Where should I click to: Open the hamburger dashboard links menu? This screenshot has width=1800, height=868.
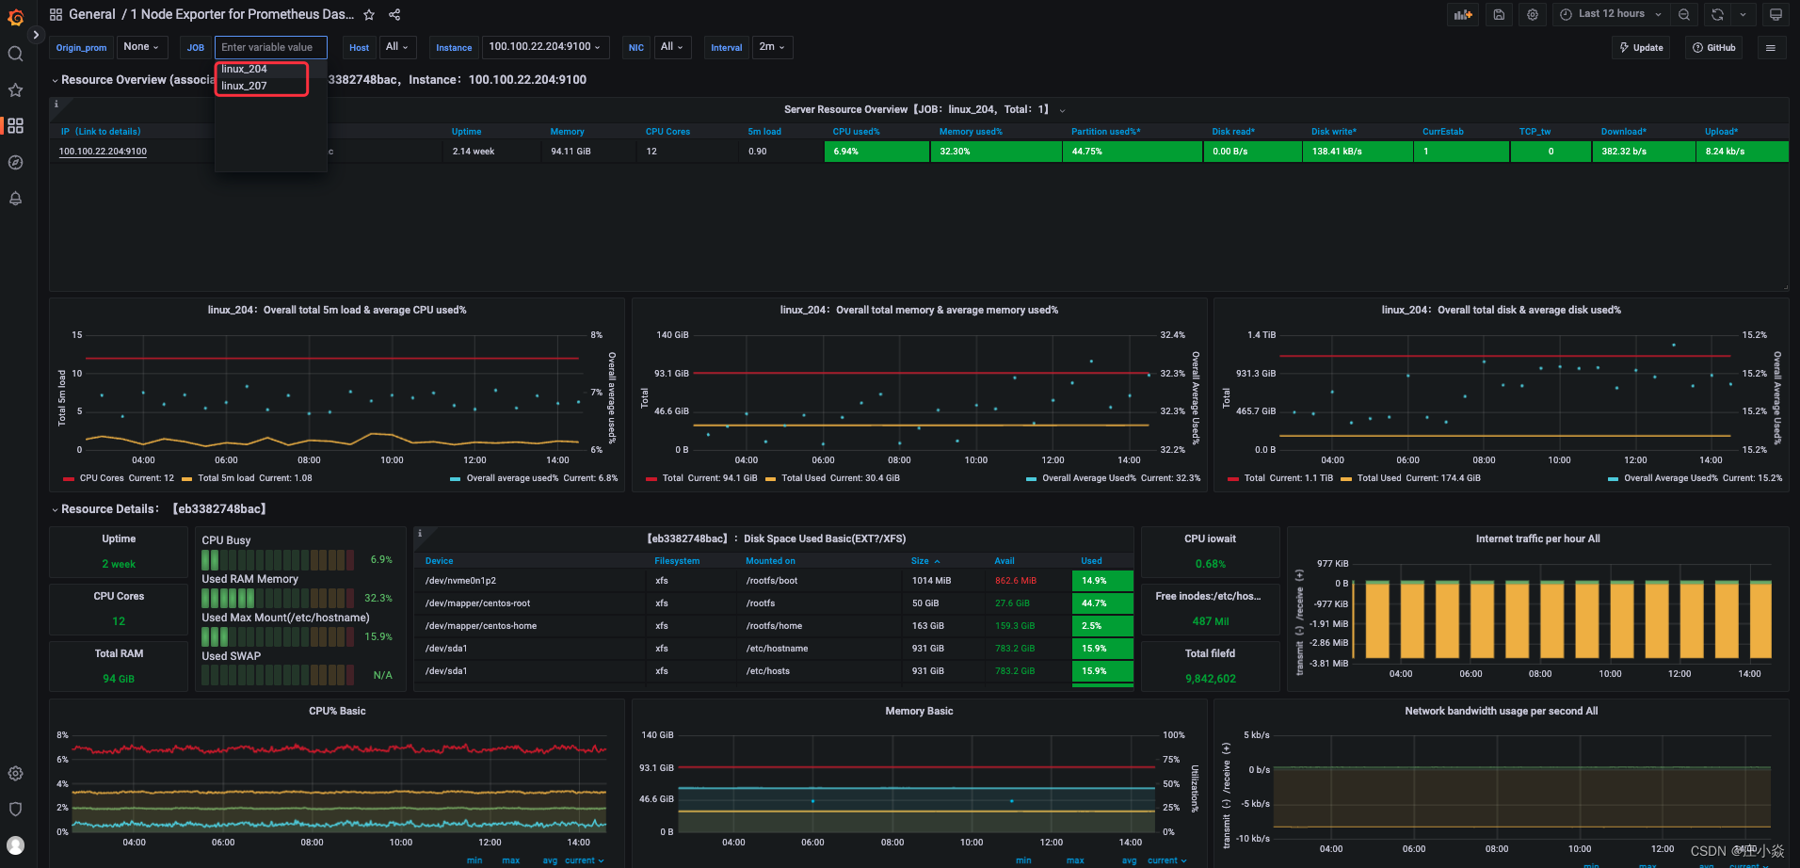pyautogui.click(x=1771, y=47)
